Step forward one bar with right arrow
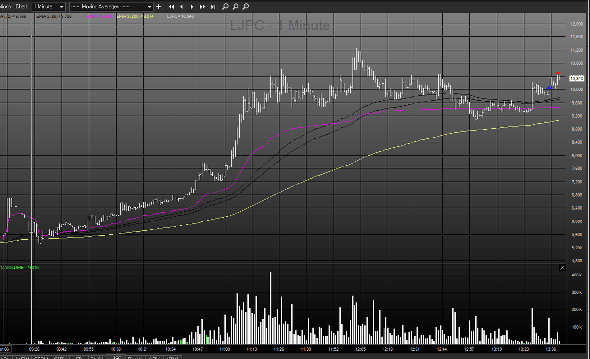590x359 pixels. pyautogui.click(x=192, y=7)
